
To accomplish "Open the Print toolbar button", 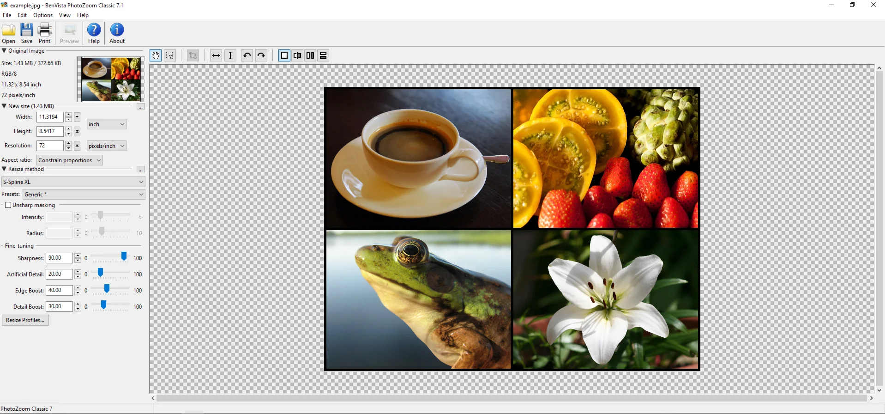I will click(45, 33).
